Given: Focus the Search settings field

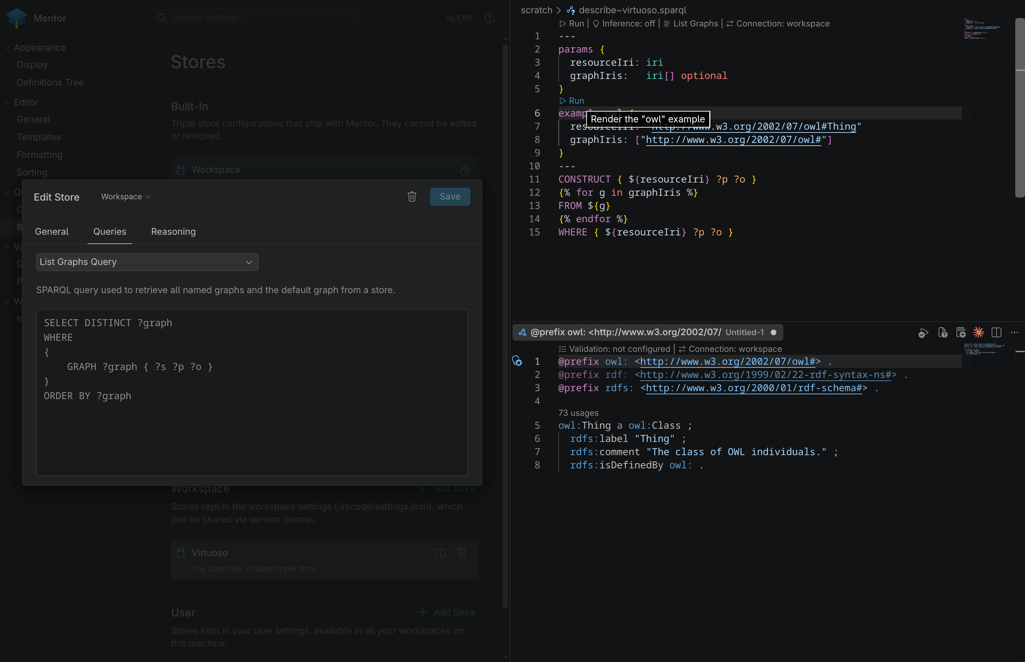Looking at the screenshot, I should (x=256, y=18).
